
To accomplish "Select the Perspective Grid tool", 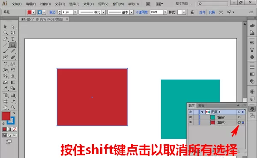I will click(x=13, y=76).
